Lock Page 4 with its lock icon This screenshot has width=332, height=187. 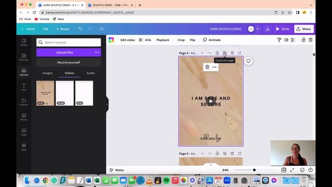[x=217, y=53]
